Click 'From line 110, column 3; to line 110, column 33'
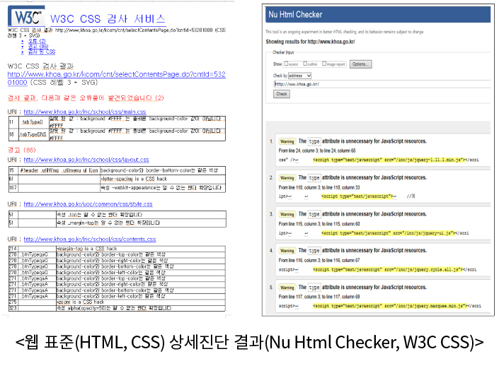The image size is (499, 366). [319, 187]
